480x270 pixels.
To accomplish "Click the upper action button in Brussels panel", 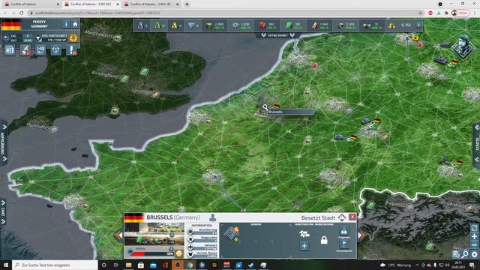I will (344, 231).
